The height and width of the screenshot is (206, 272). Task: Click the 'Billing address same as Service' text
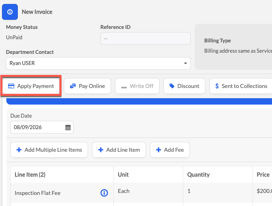(x=238, y=51)
